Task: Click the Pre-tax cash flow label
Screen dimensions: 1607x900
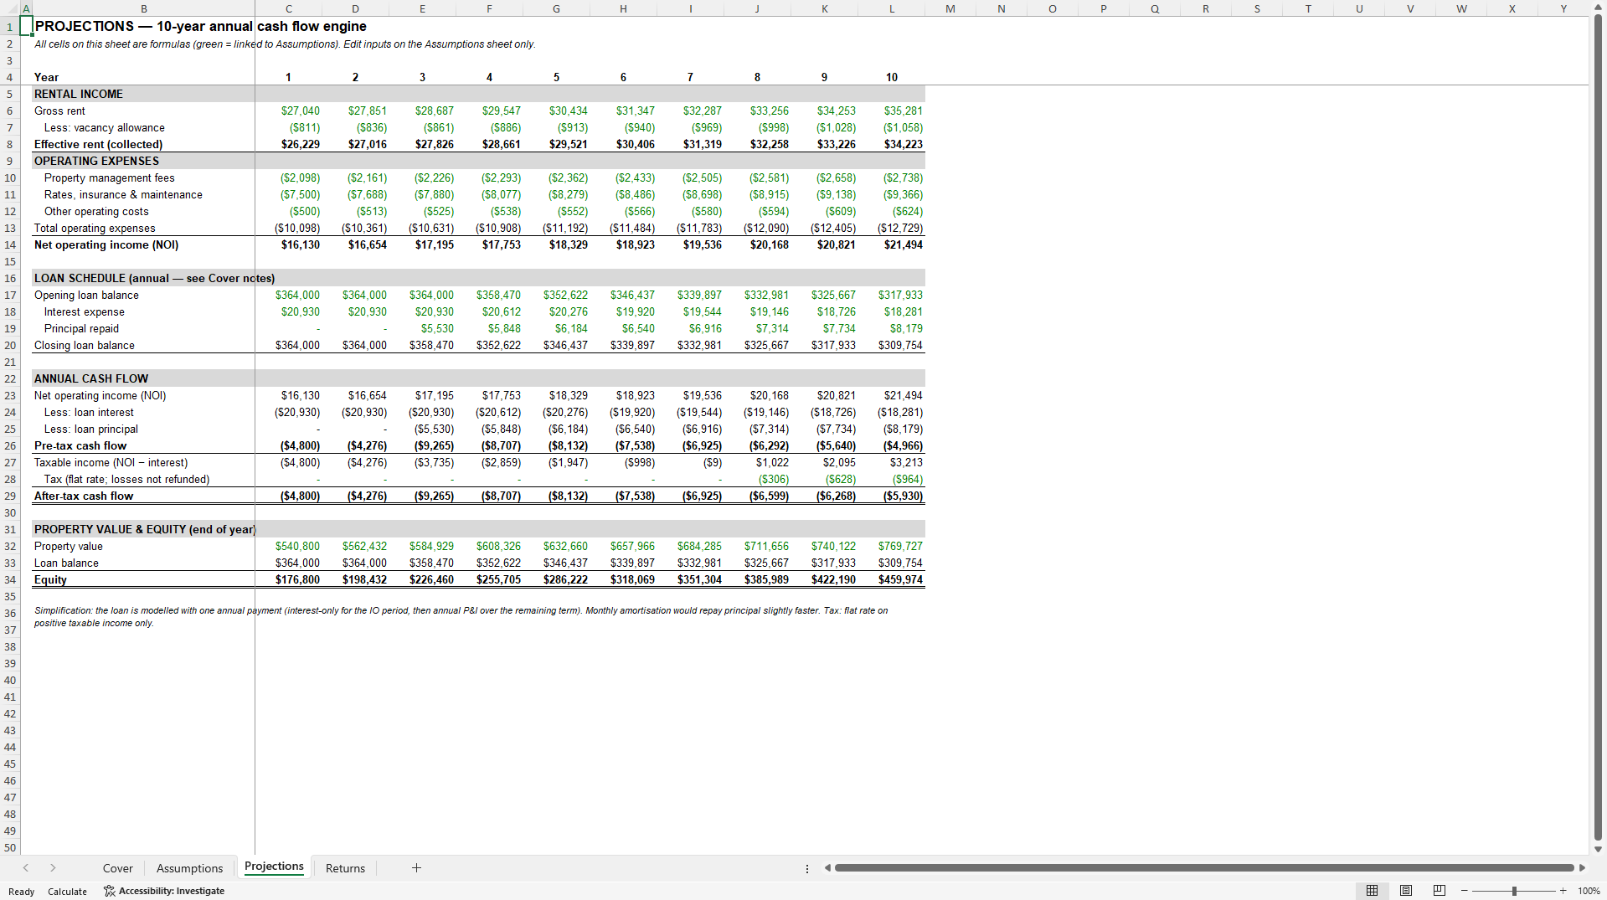Action: [x=80, y=445]
